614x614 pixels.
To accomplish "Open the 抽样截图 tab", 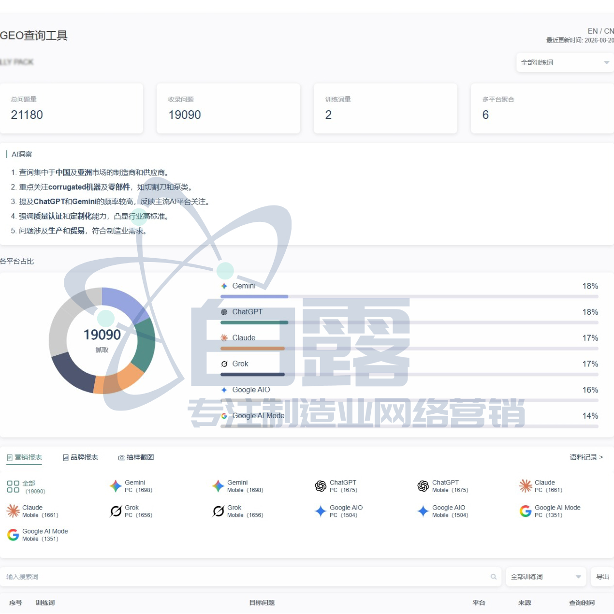I will 136,457.
